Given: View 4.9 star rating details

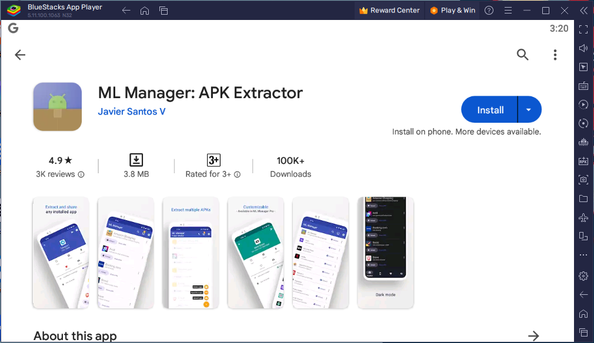Looking at the screenshot, I should (60, 160).
